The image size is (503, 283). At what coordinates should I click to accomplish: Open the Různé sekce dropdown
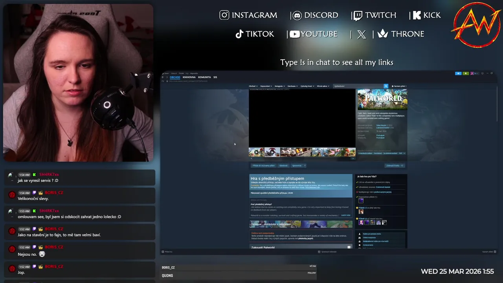(323, 86)
